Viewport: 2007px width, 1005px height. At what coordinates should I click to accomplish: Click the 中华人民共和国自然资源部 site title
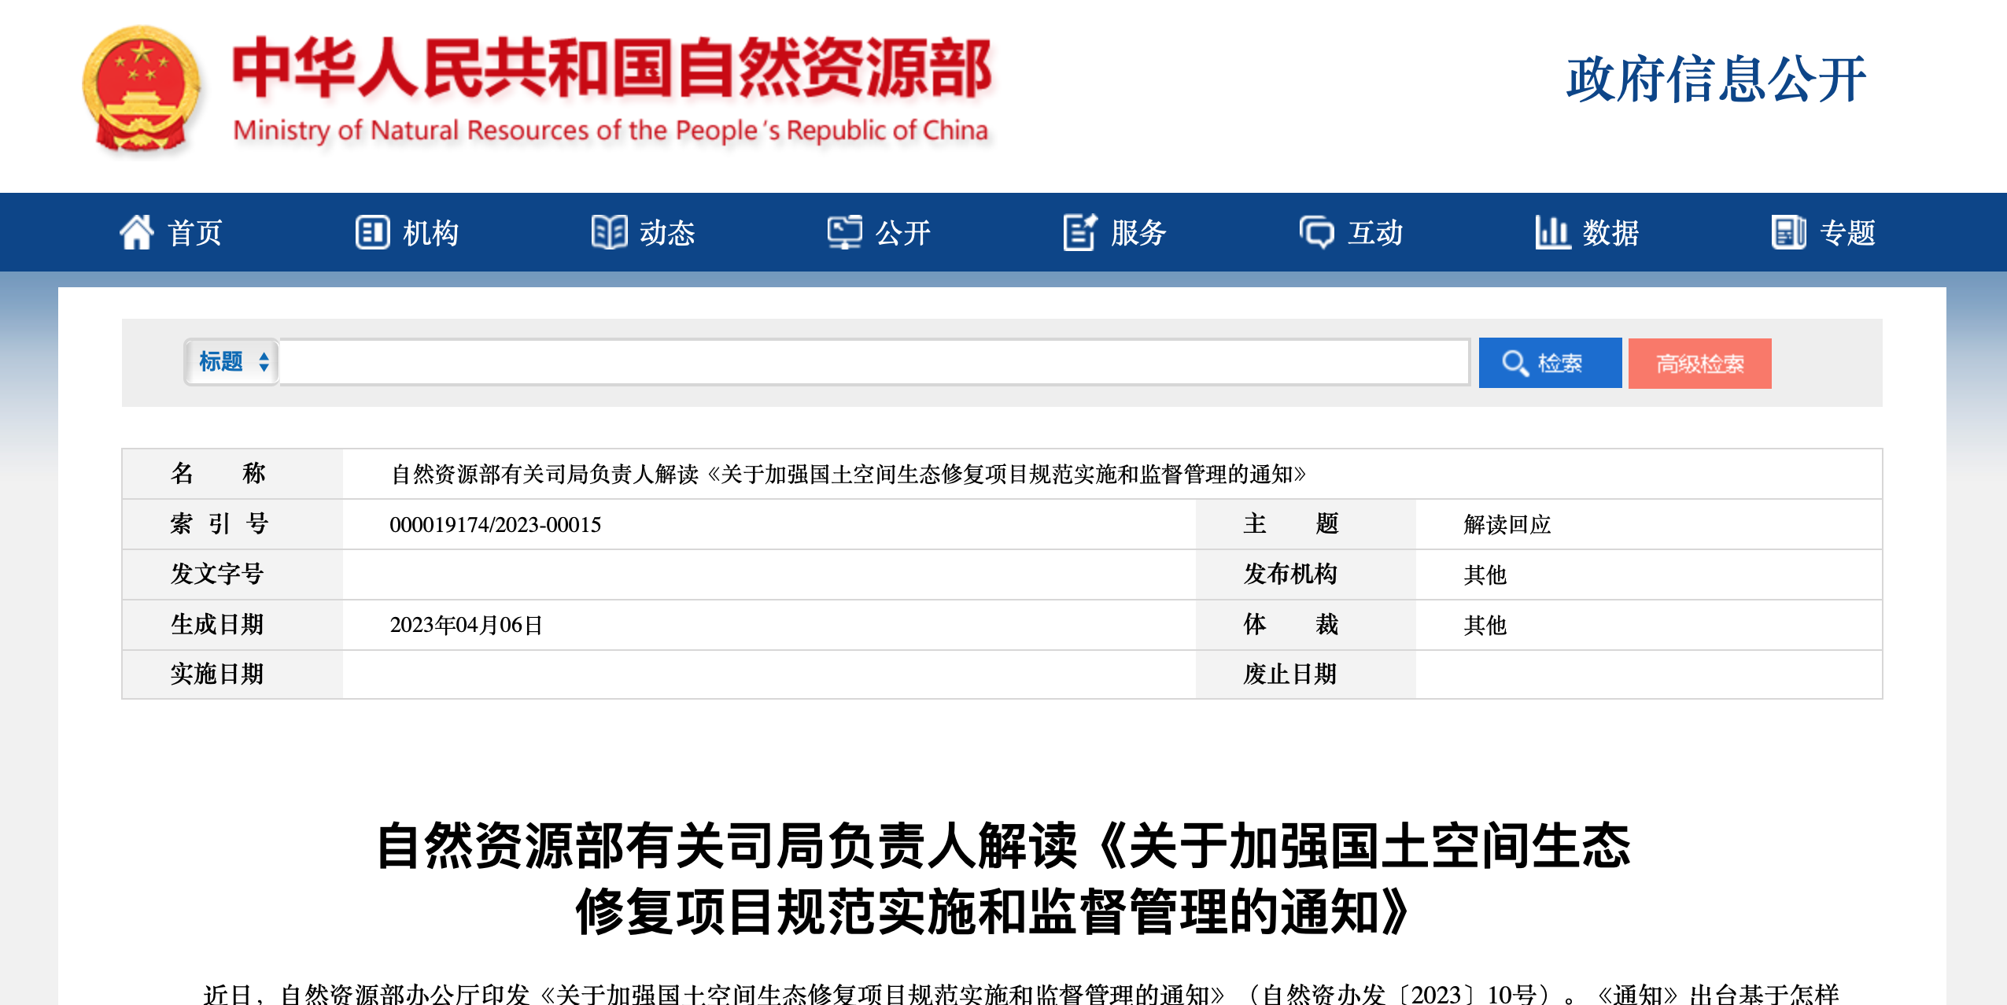coord(612,68)
